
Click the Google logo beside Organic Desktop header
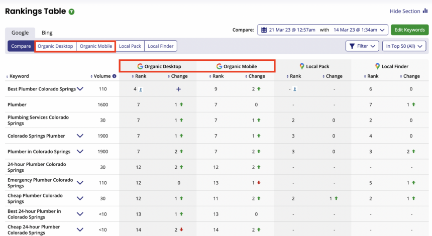click(140, 66)
